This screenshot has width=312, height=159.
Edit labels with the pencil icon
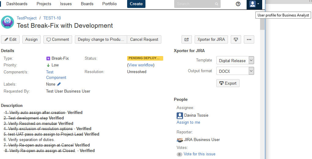coord(59,84)
